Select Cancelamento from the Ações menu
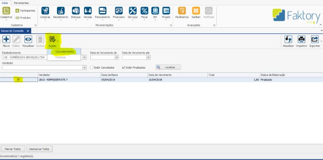Screen dimensions: 323x160 tap(65, 52)
